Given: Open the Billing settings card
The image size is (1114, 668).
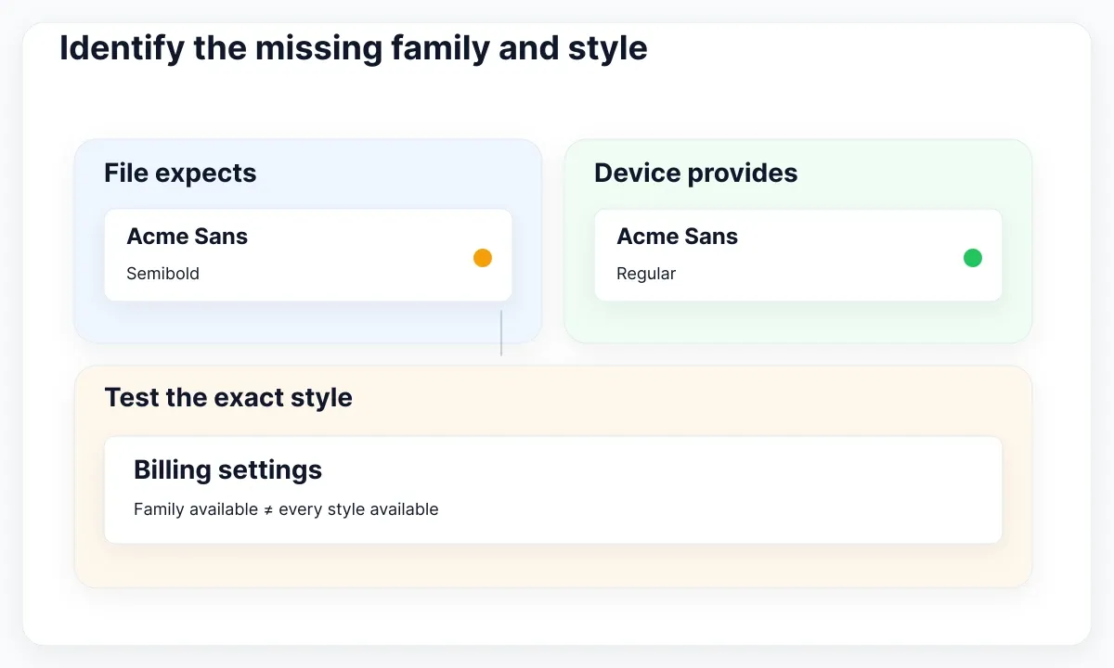Looking at the screenshot, I should coord(553,490).
